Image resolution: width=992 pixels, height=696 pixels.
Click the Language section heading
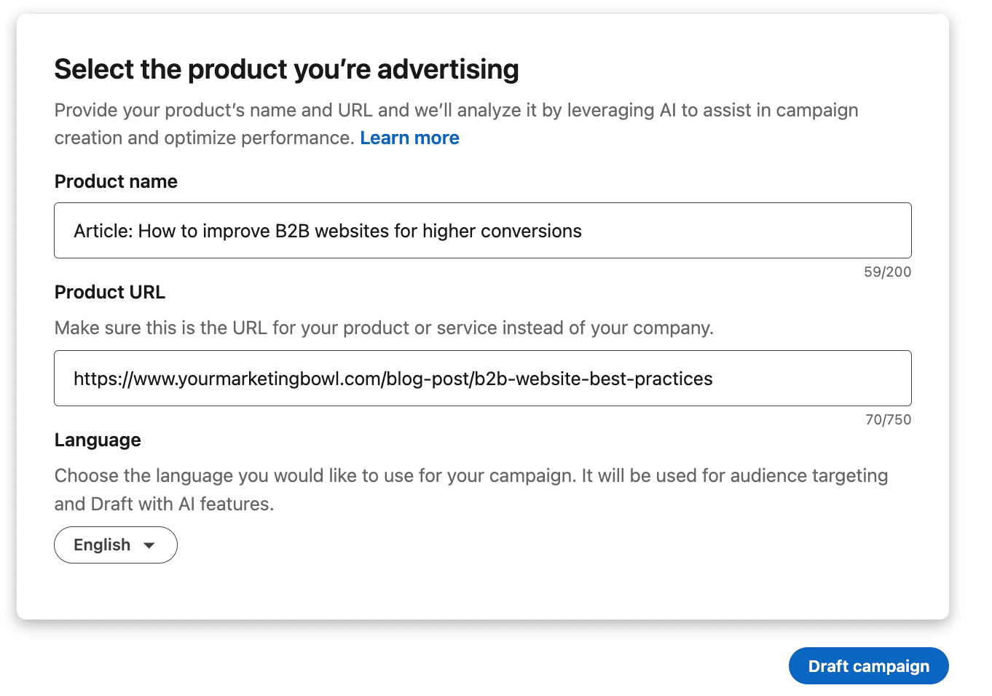[97, 440]
